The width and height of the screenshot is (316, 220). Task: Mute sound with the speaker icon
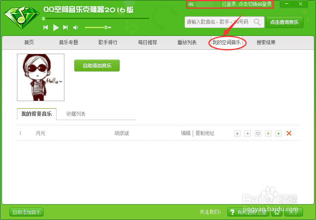tap(75, 27)
